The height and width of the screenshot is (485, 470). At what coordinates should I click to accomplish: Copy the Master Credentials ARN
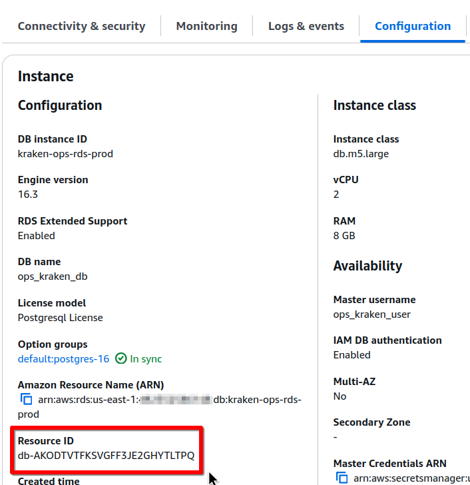coord(342,478)
